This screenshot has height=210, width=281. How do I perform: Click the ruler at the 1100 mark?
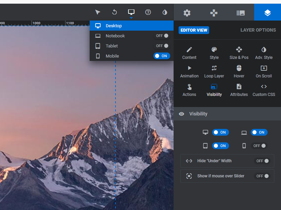point(70,23)
